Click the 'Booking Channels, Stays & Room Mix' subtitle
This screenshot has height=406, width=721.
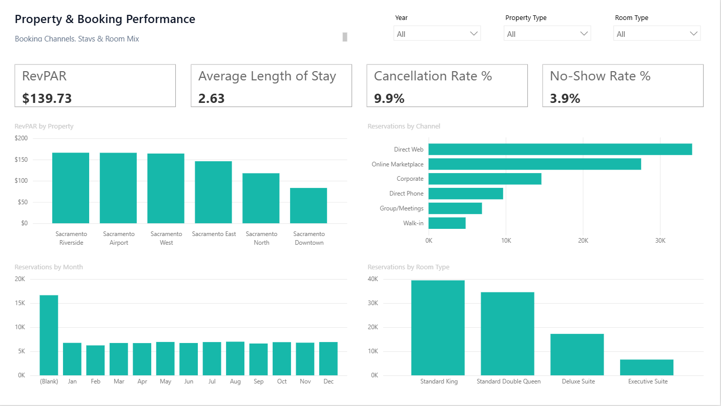77,39
